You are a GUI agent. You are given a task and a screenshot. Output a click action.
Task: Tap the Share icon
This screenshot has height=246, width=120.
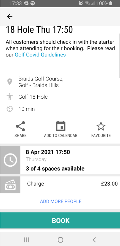pyautogui.click(x=20, y=126)
